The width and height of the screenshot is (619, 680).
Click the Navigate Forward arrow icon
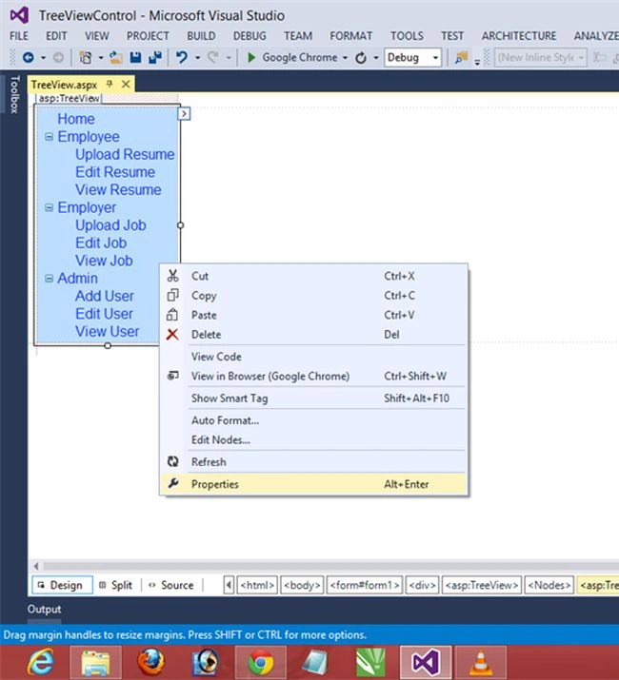coord(58,57)
